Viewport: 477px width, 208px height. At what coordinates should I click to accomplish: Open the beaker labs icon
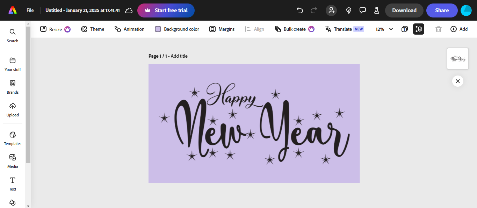(x=377, y=10)
